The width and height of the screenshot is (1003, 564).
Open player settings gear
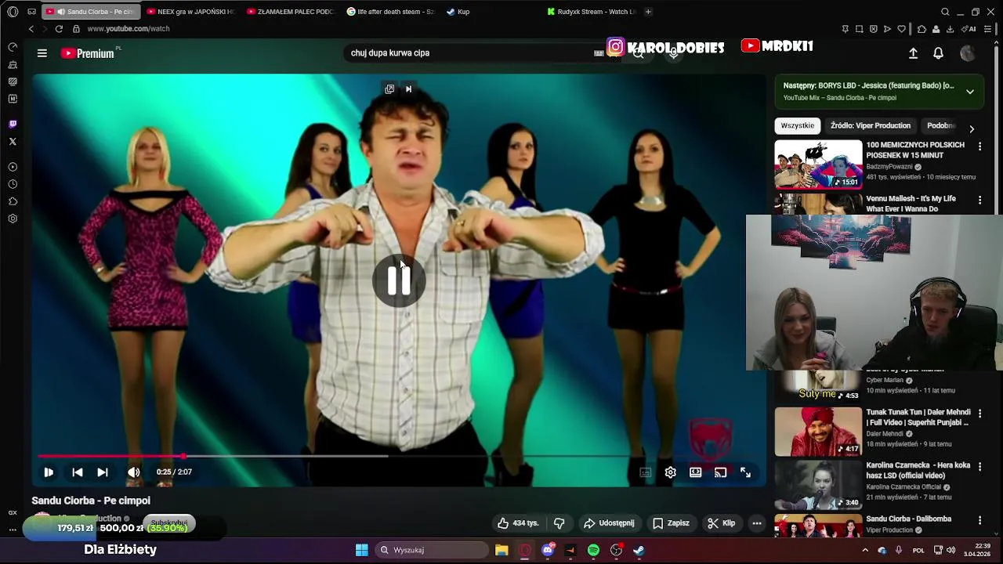click(670, 472)
